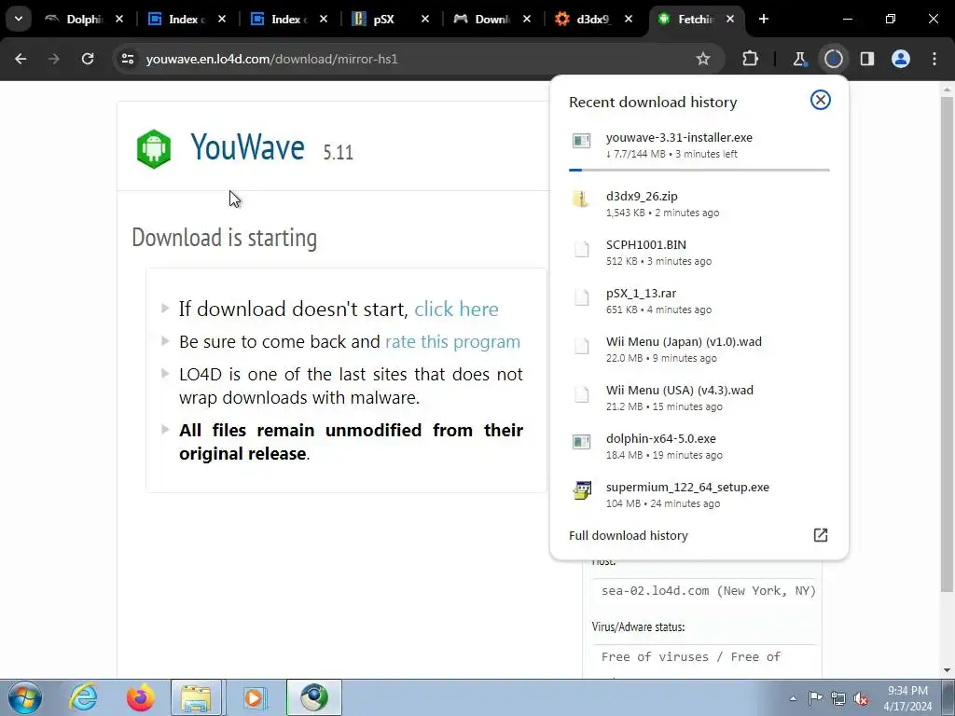The height and width of the screenshot is (716, 955).
Task: Switch to the second Index tab
Action: click(x=289, y=19)
